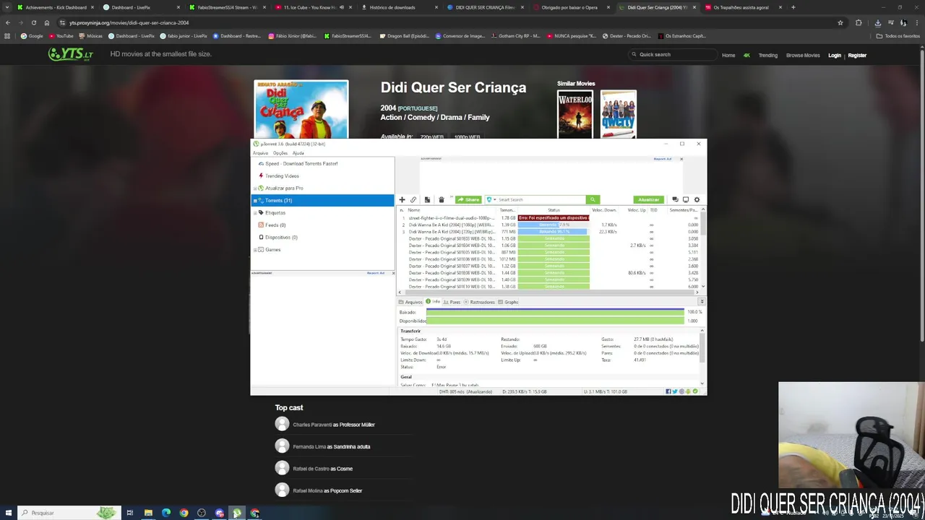Click the Add Torrent plus icon
This screenshot has height=520, width=925.
coord(403,199)
